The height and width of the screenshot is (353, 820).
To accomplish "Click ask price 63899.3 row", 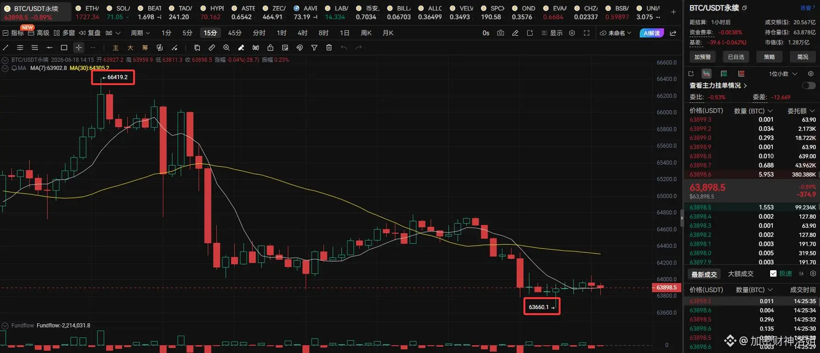I will pyautogui.click(x=752, y=120).
